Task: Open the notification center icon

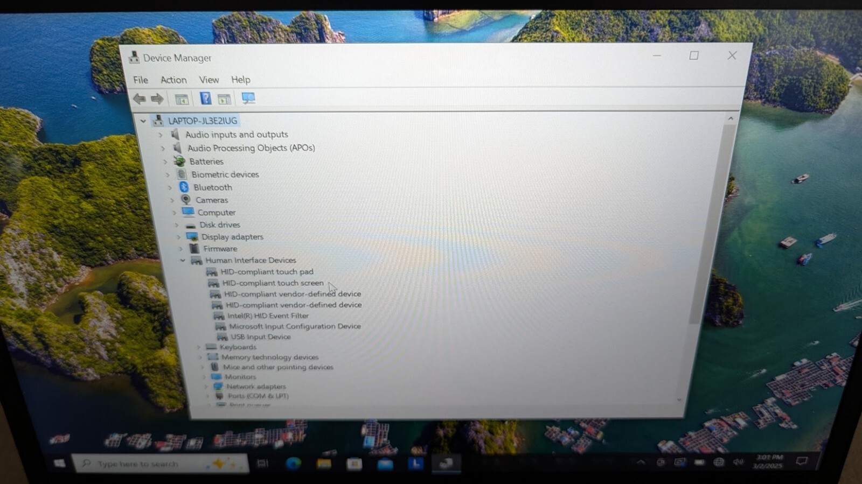Action: coord(802,461)
